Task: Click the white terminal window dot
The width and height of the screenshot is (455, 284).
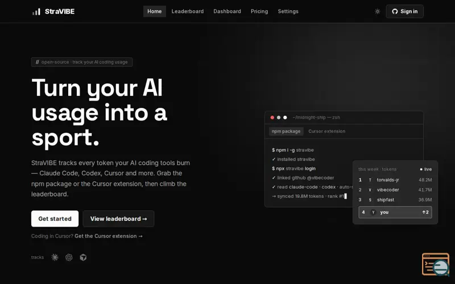Action: coord(285,118)
